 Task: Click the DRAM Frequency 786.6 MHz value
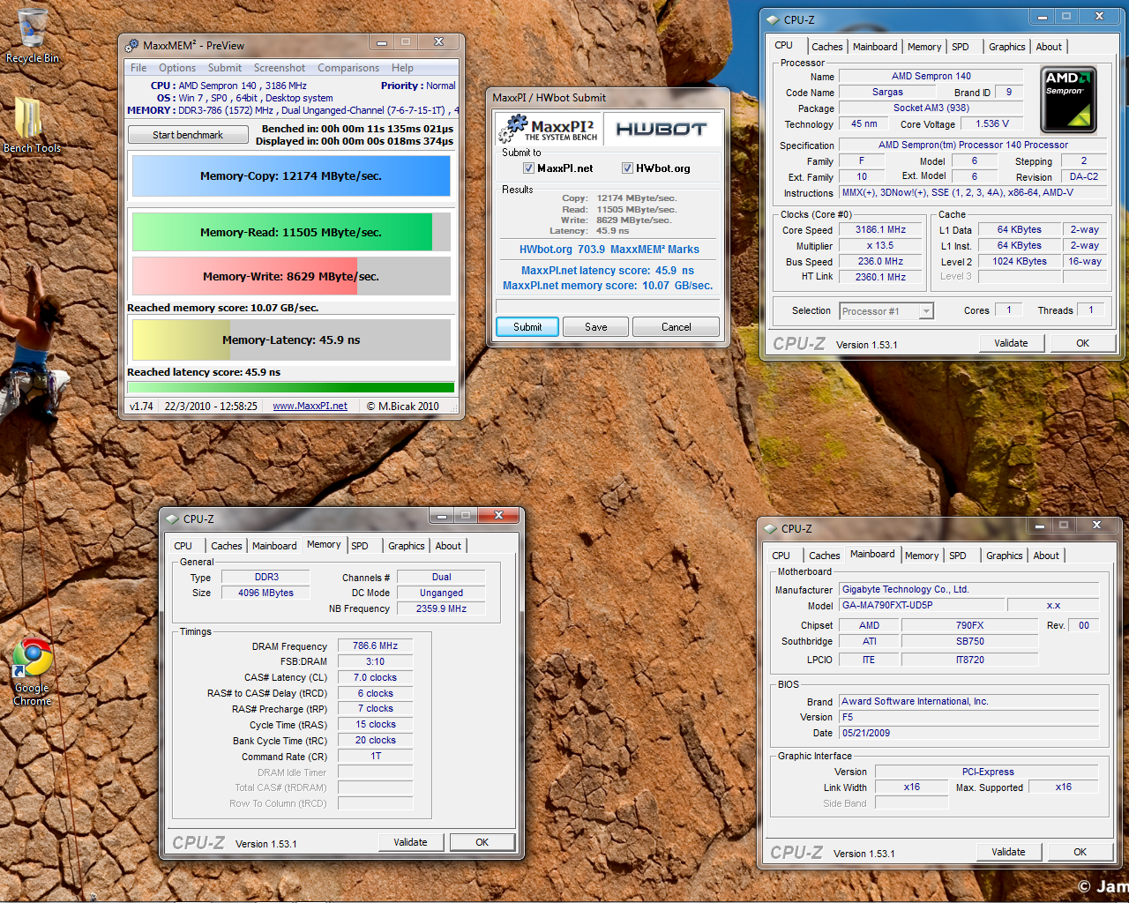coord(375,646)
